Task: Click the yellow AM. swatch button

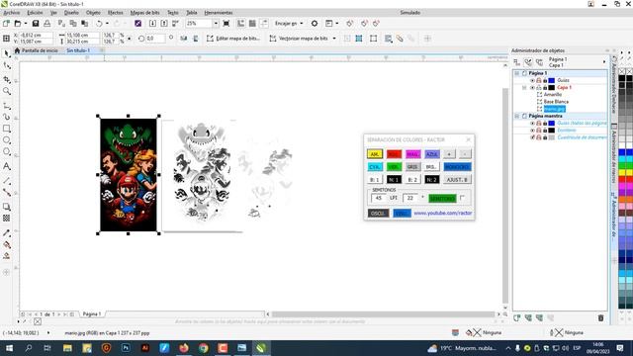Action: point(374,154)
